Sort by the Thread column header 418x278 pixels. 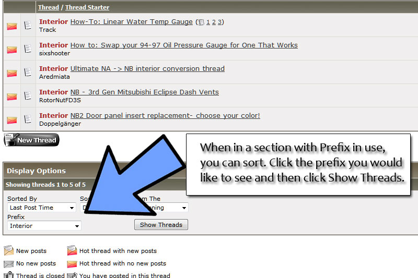(49, 8)
